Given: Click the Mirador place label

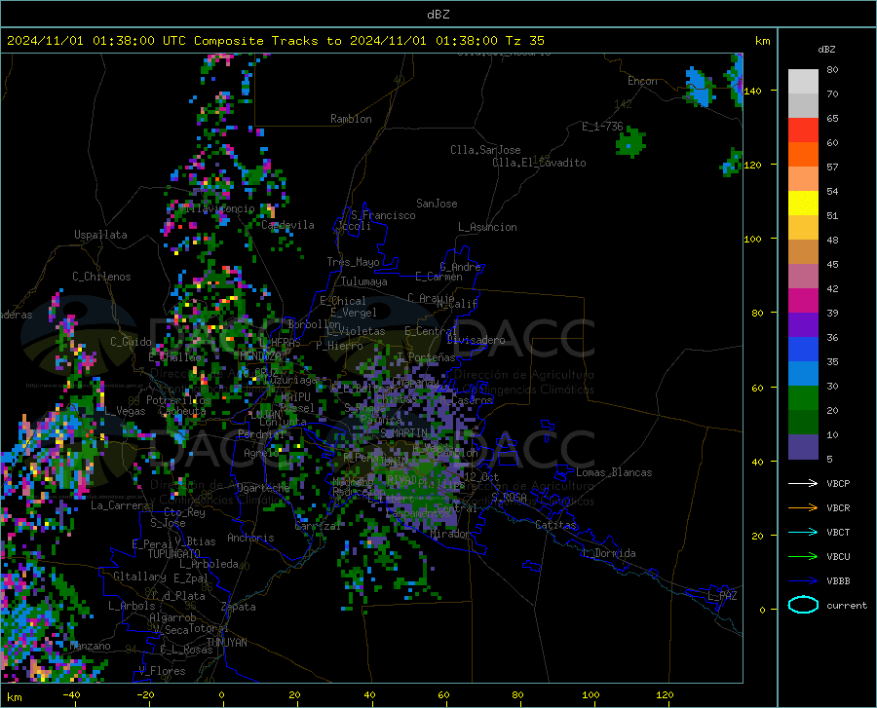Looking at the screenshot, I should coord(449,535).
